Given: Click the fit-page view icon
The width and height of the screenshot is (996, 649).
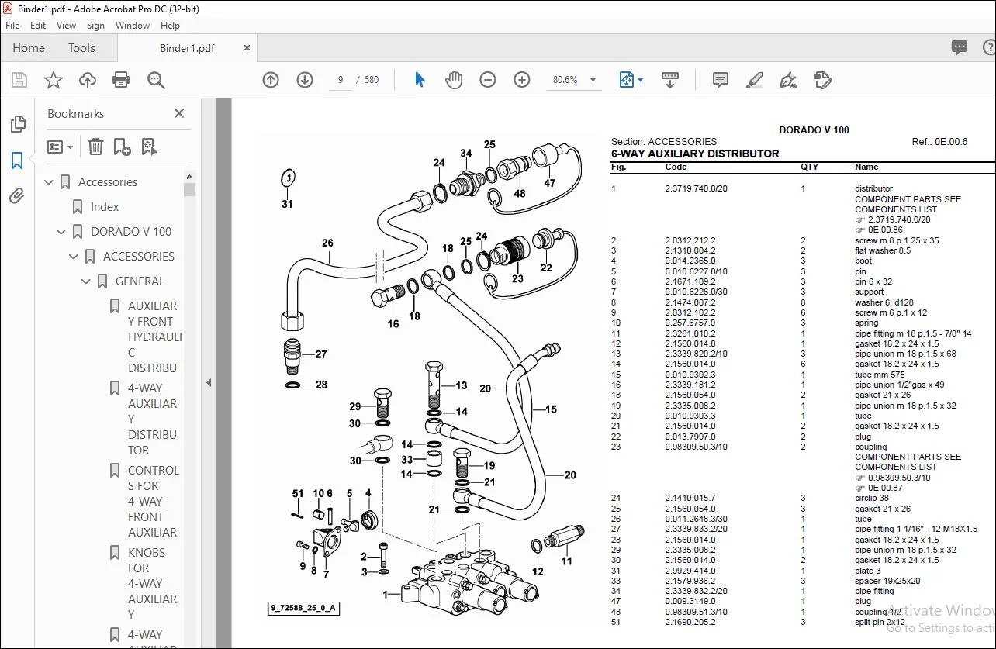Looking at the screenshot, I should click(626, 80).
